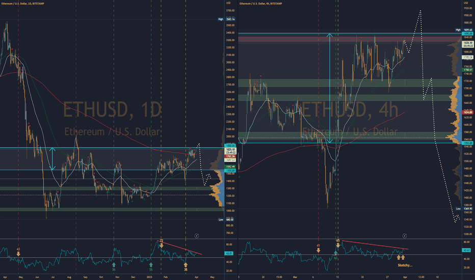The image size is (475, 280).
Task: Click the 15:00 label on the 4h time axis
Action: tap(279, 277)
